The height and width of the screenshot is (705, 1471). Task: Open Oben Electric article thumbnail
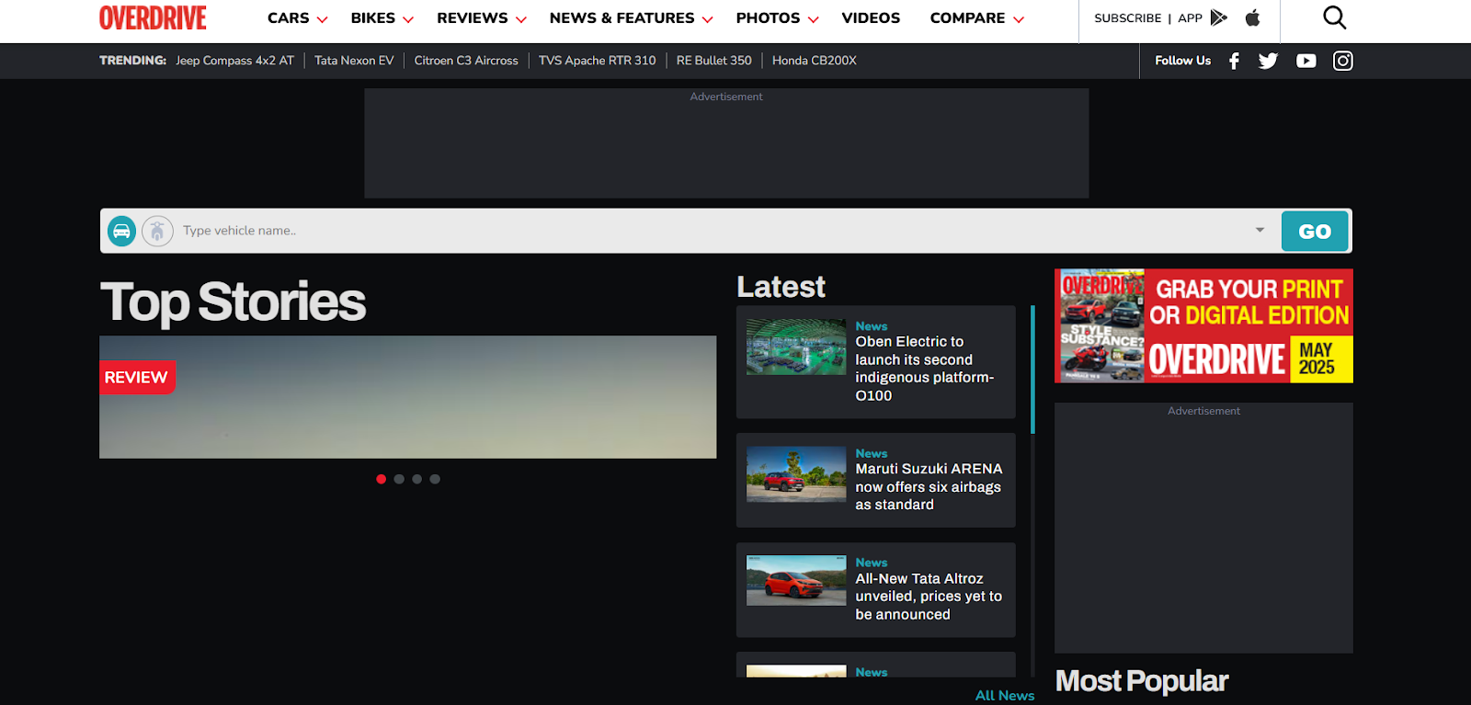pyautogui.click(x=796, y=347)
